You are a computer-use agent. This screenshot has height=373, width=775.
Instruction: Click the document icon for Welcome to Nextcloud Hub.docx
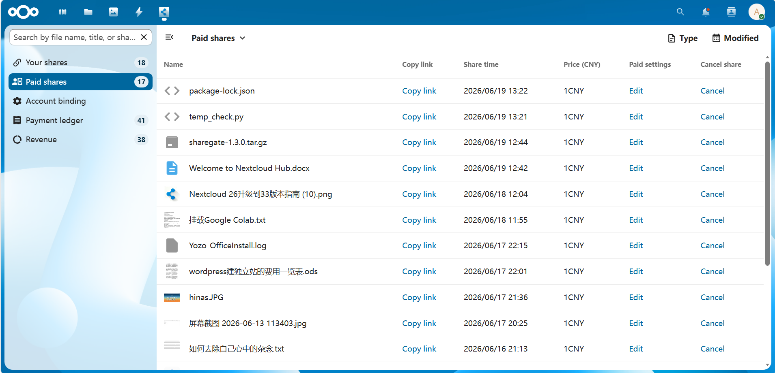click(172, 168)
